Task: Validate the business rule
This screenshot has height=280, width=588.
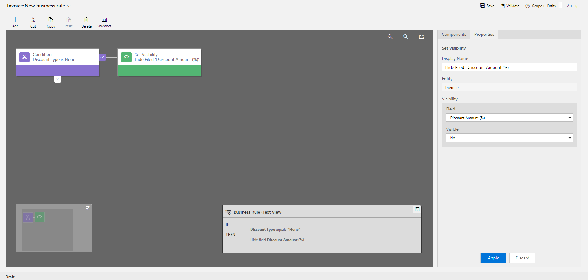Action: point(510,6)
